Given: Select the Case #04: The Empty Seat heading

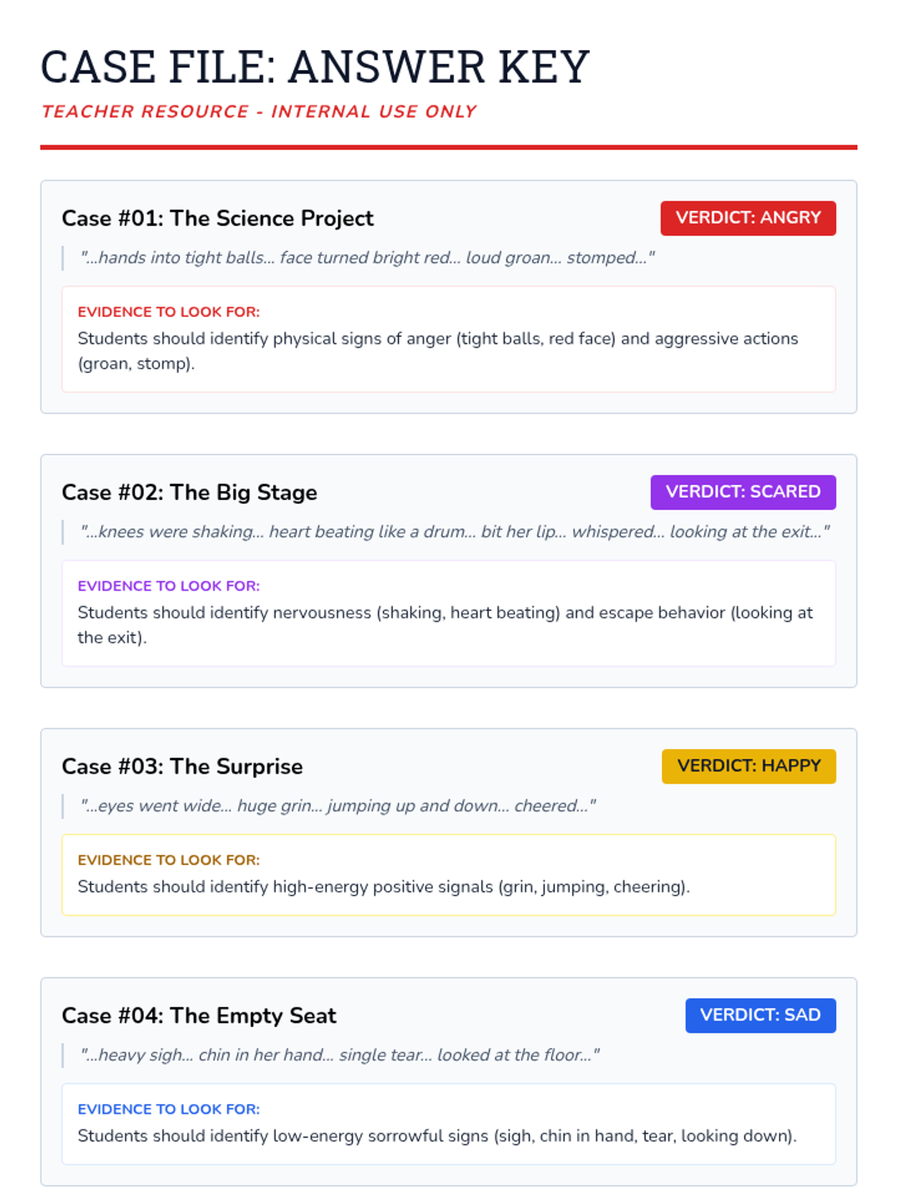Looking at the screenshot, I should coord(199,1016).
